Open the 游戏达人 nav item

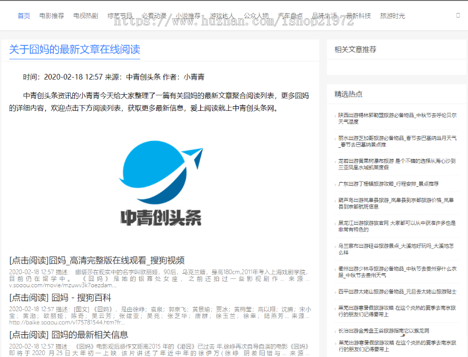pos(222,16)
